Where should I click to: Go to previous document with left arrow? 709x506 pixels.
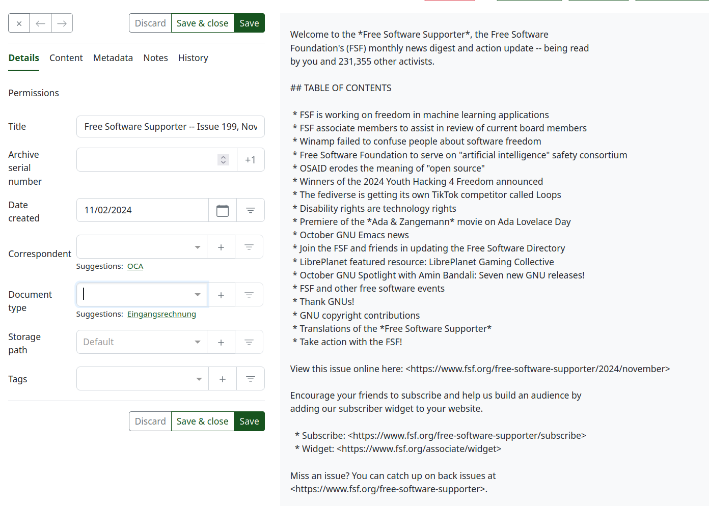coord(41,23)
